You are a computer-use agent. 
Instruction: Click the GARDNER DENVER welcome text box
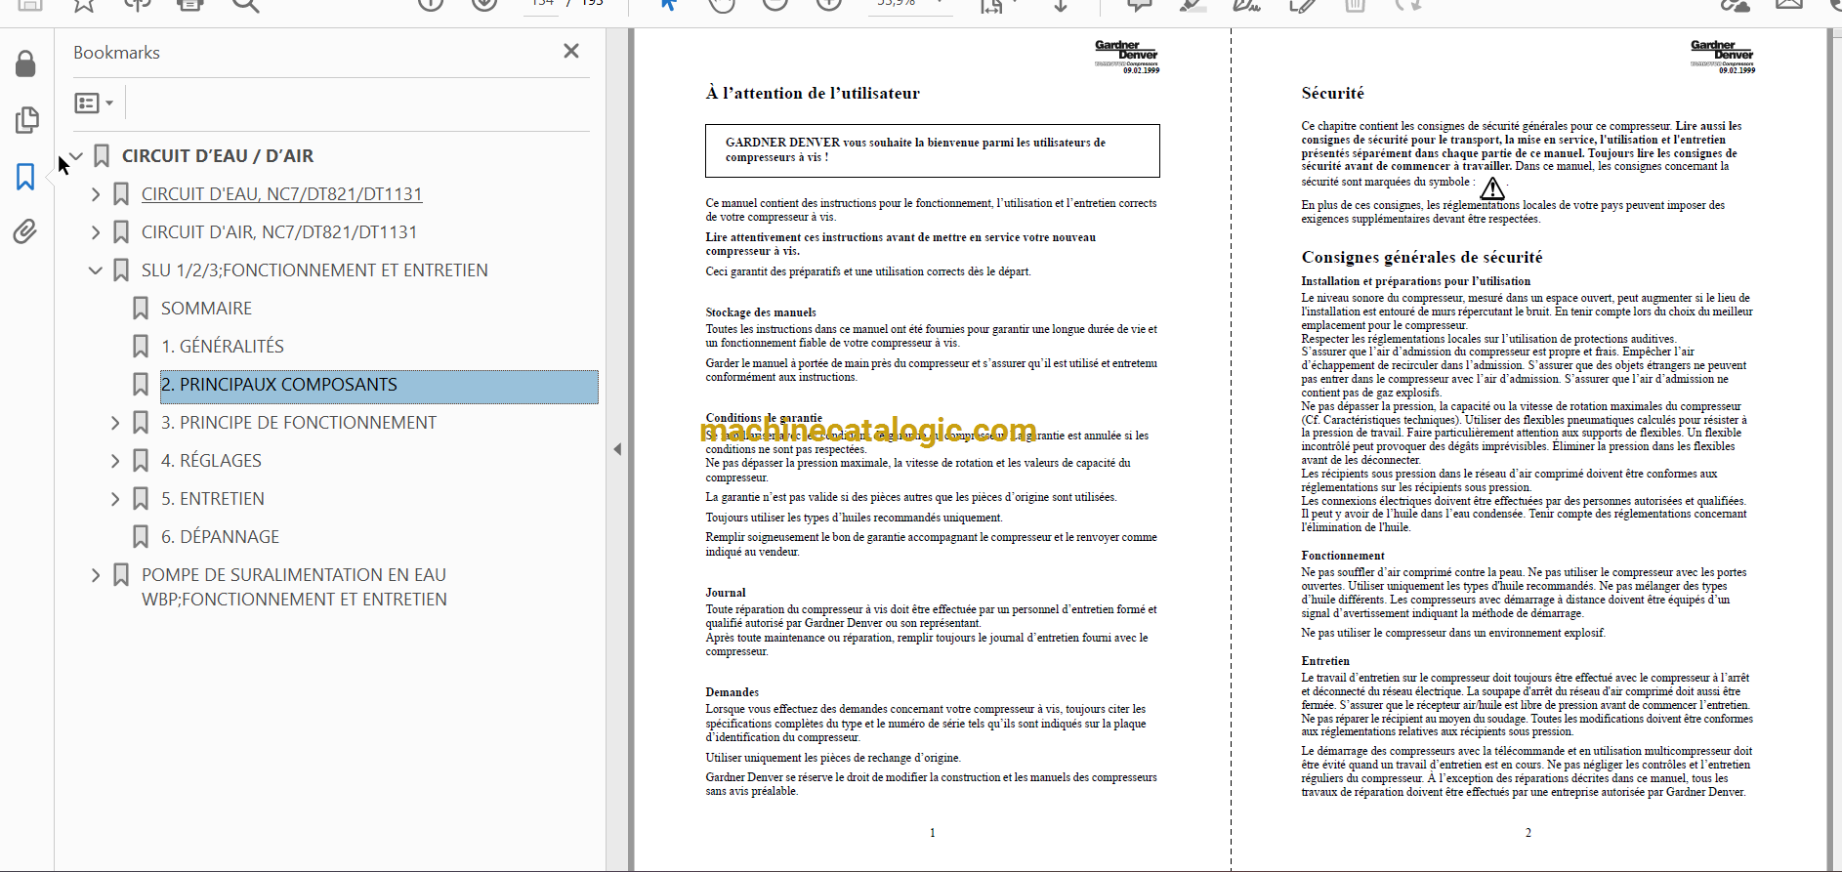tap(932, 150)
